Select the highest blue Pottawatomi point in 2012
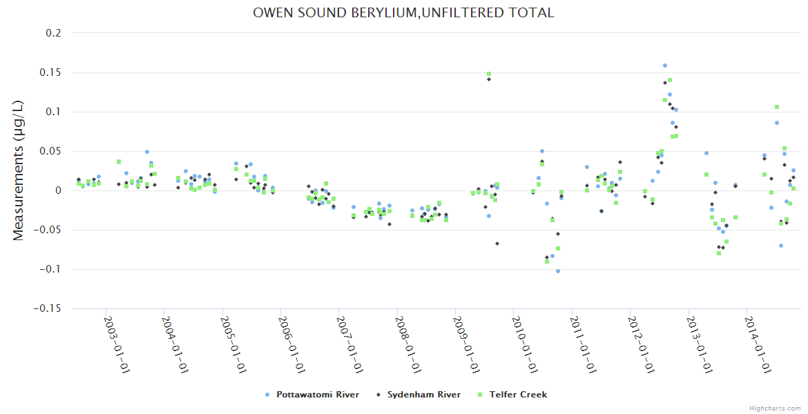Screen dimensions: 808x414 tap(665, 66)
